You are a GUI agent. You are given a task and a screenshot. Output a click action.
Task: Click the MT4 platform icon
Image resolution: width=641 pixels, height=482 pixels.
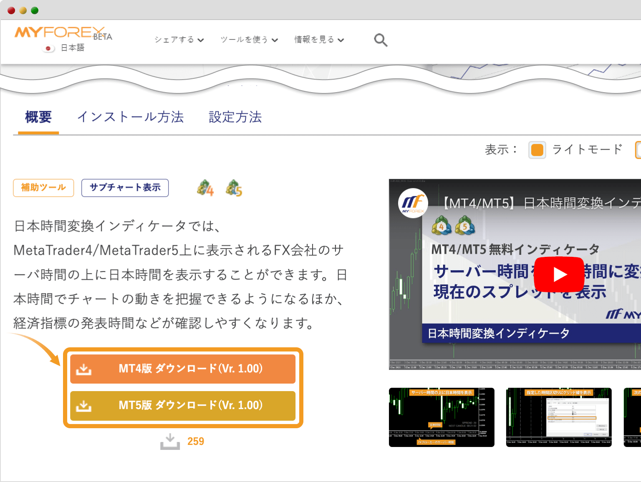[205, 188]
